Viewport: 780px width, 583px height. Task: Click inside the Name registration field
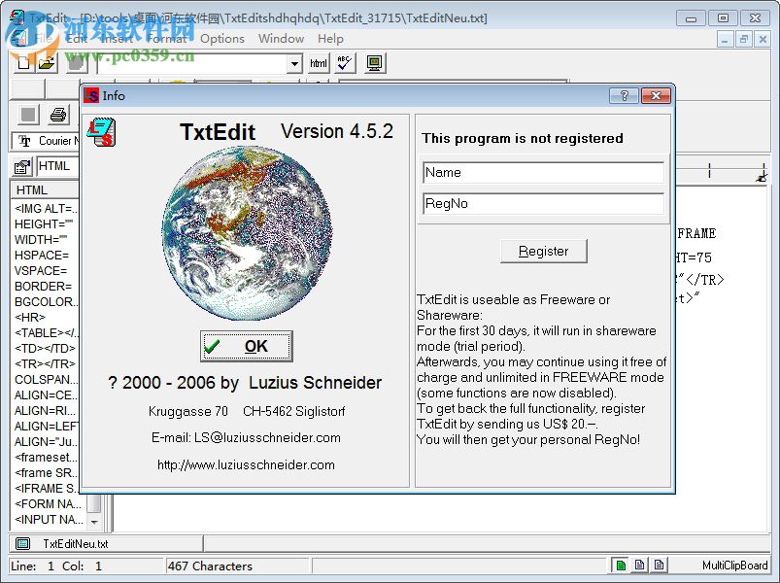(542, 172)
